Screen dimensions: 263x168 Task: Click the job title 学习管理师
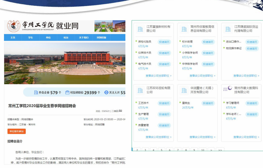pos(232,103)
